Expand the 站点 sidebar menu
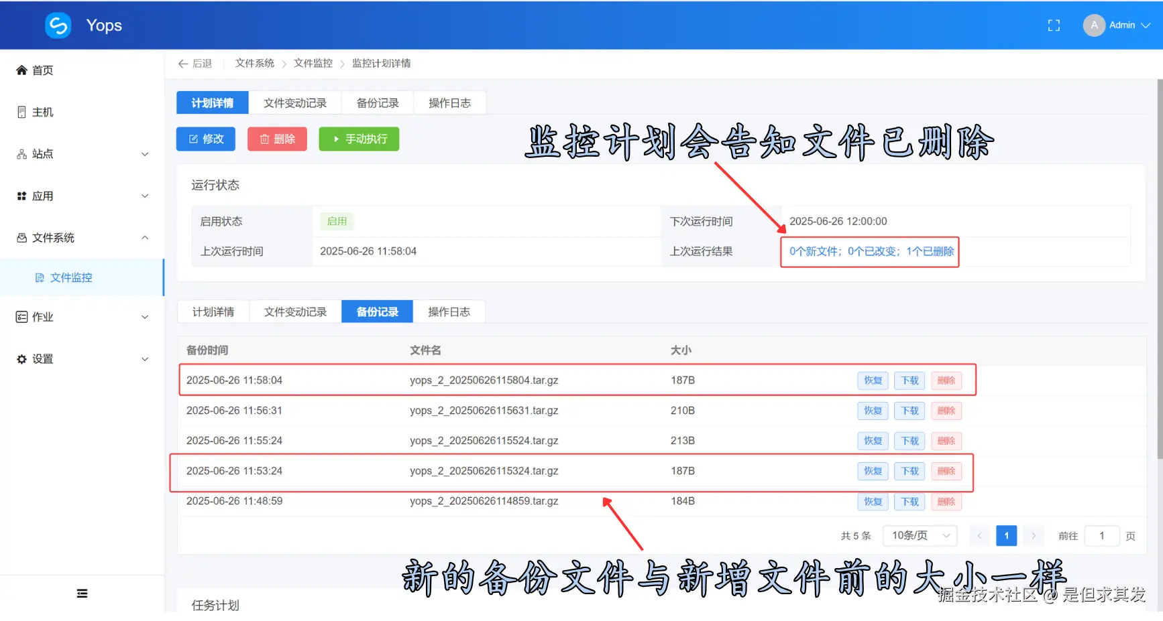Viewport: 1163px width, 621px height. pyautogui.click(x=82, y=154)
